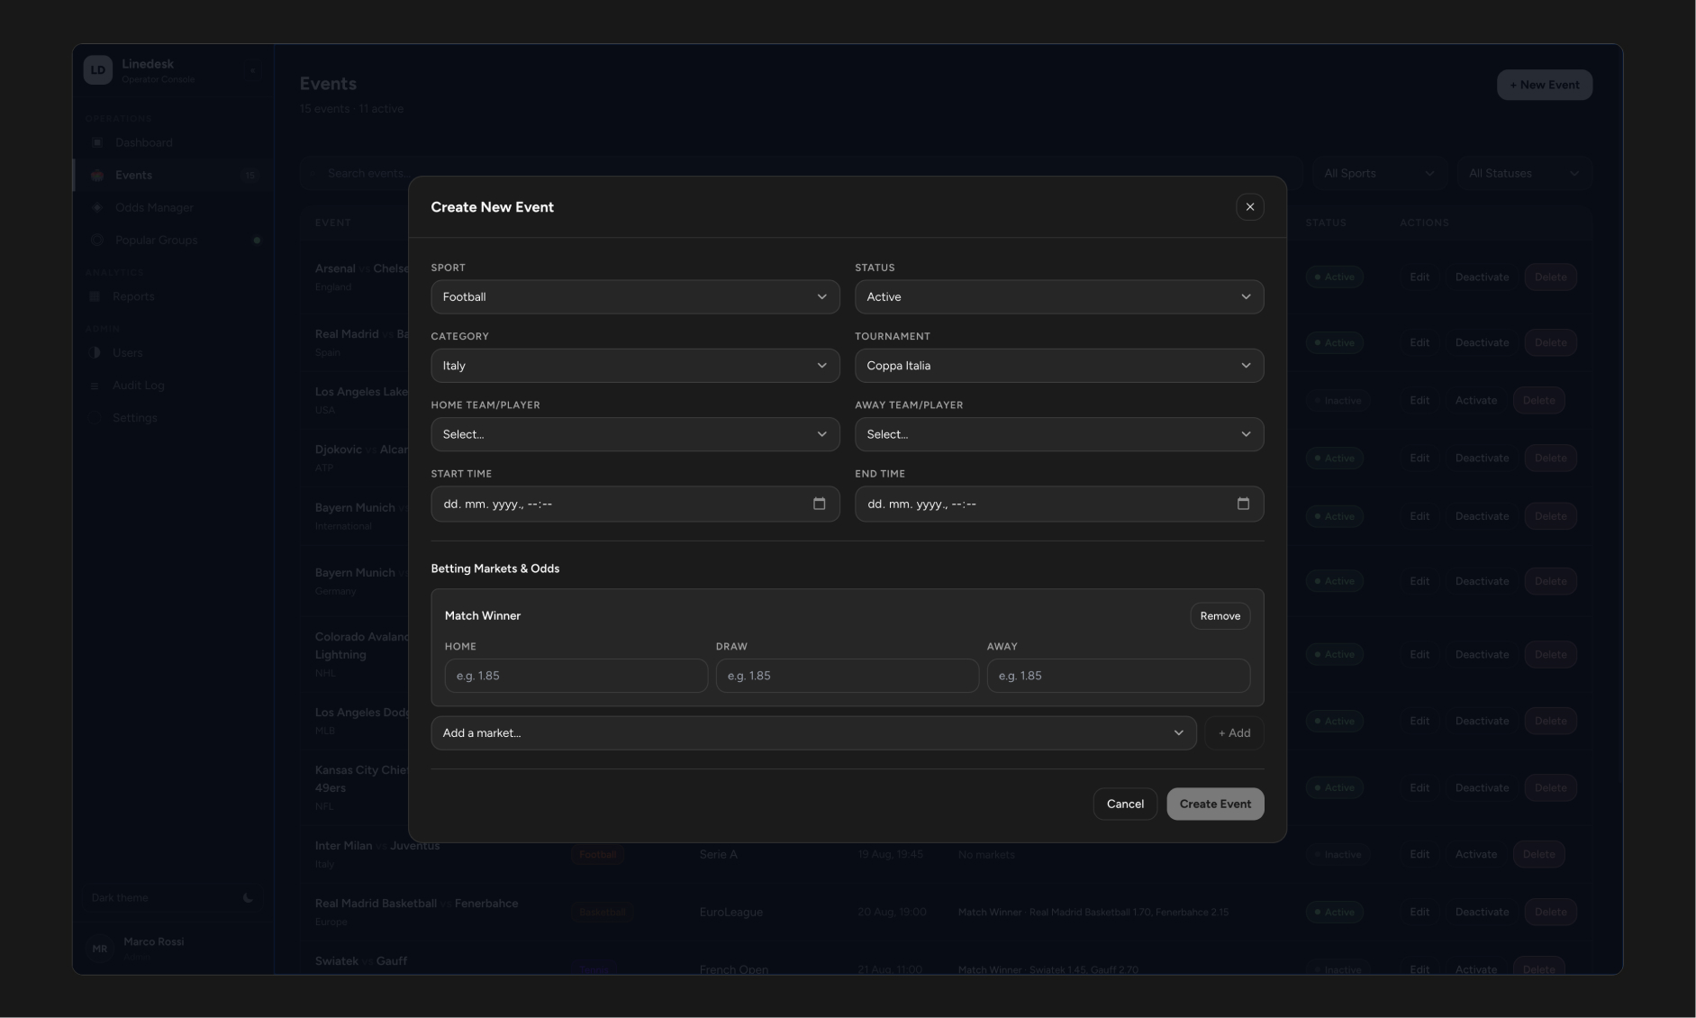
Task: Click the Marco Rossi user profile
Action: pos(173,948)
